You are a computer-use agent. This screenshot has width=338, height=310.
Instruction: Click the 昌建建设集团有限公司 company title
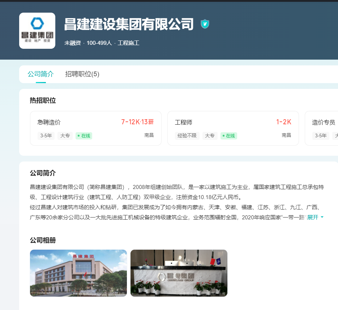[129, 24]
